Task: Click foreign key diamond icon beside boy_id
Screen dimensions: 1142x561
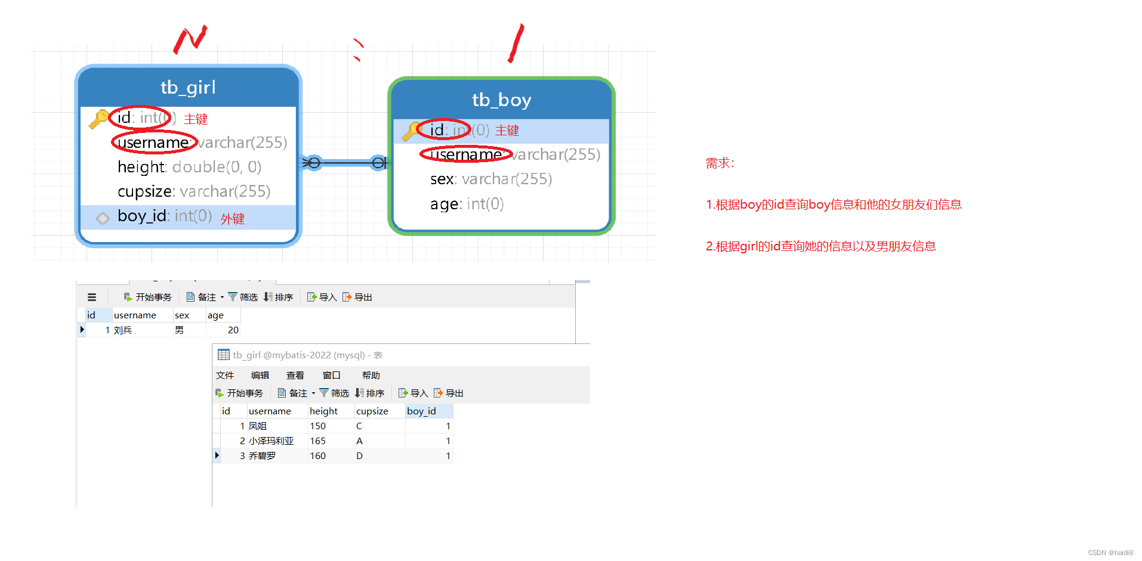Action: [x=103, y=218]
